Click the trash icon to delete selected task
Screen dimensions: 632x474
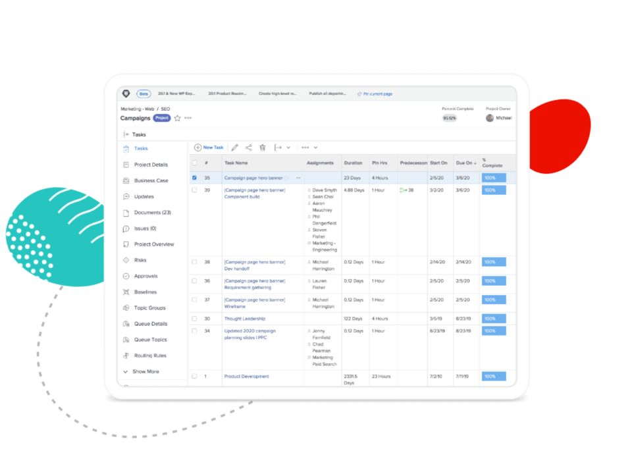point(263,147)
